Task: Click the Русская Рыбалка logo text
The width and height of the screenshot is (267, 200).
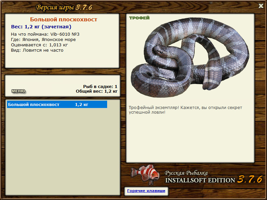Action: (186, 173)
